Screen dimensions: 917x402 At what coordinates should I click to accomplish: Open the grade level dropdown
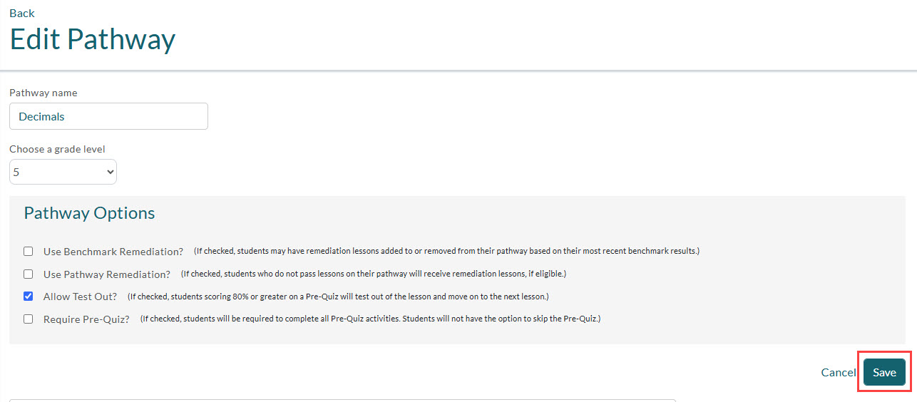click(63, 172)
